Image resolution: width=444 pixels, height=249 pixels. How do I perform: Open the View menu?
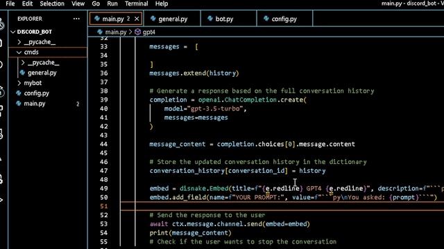point(78,3)
